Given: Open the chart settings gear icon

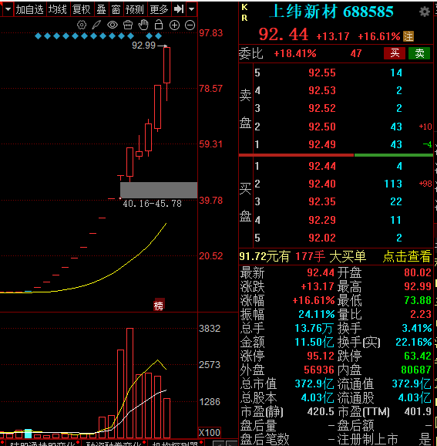Looking at the screenshot, I should point(82,25).
